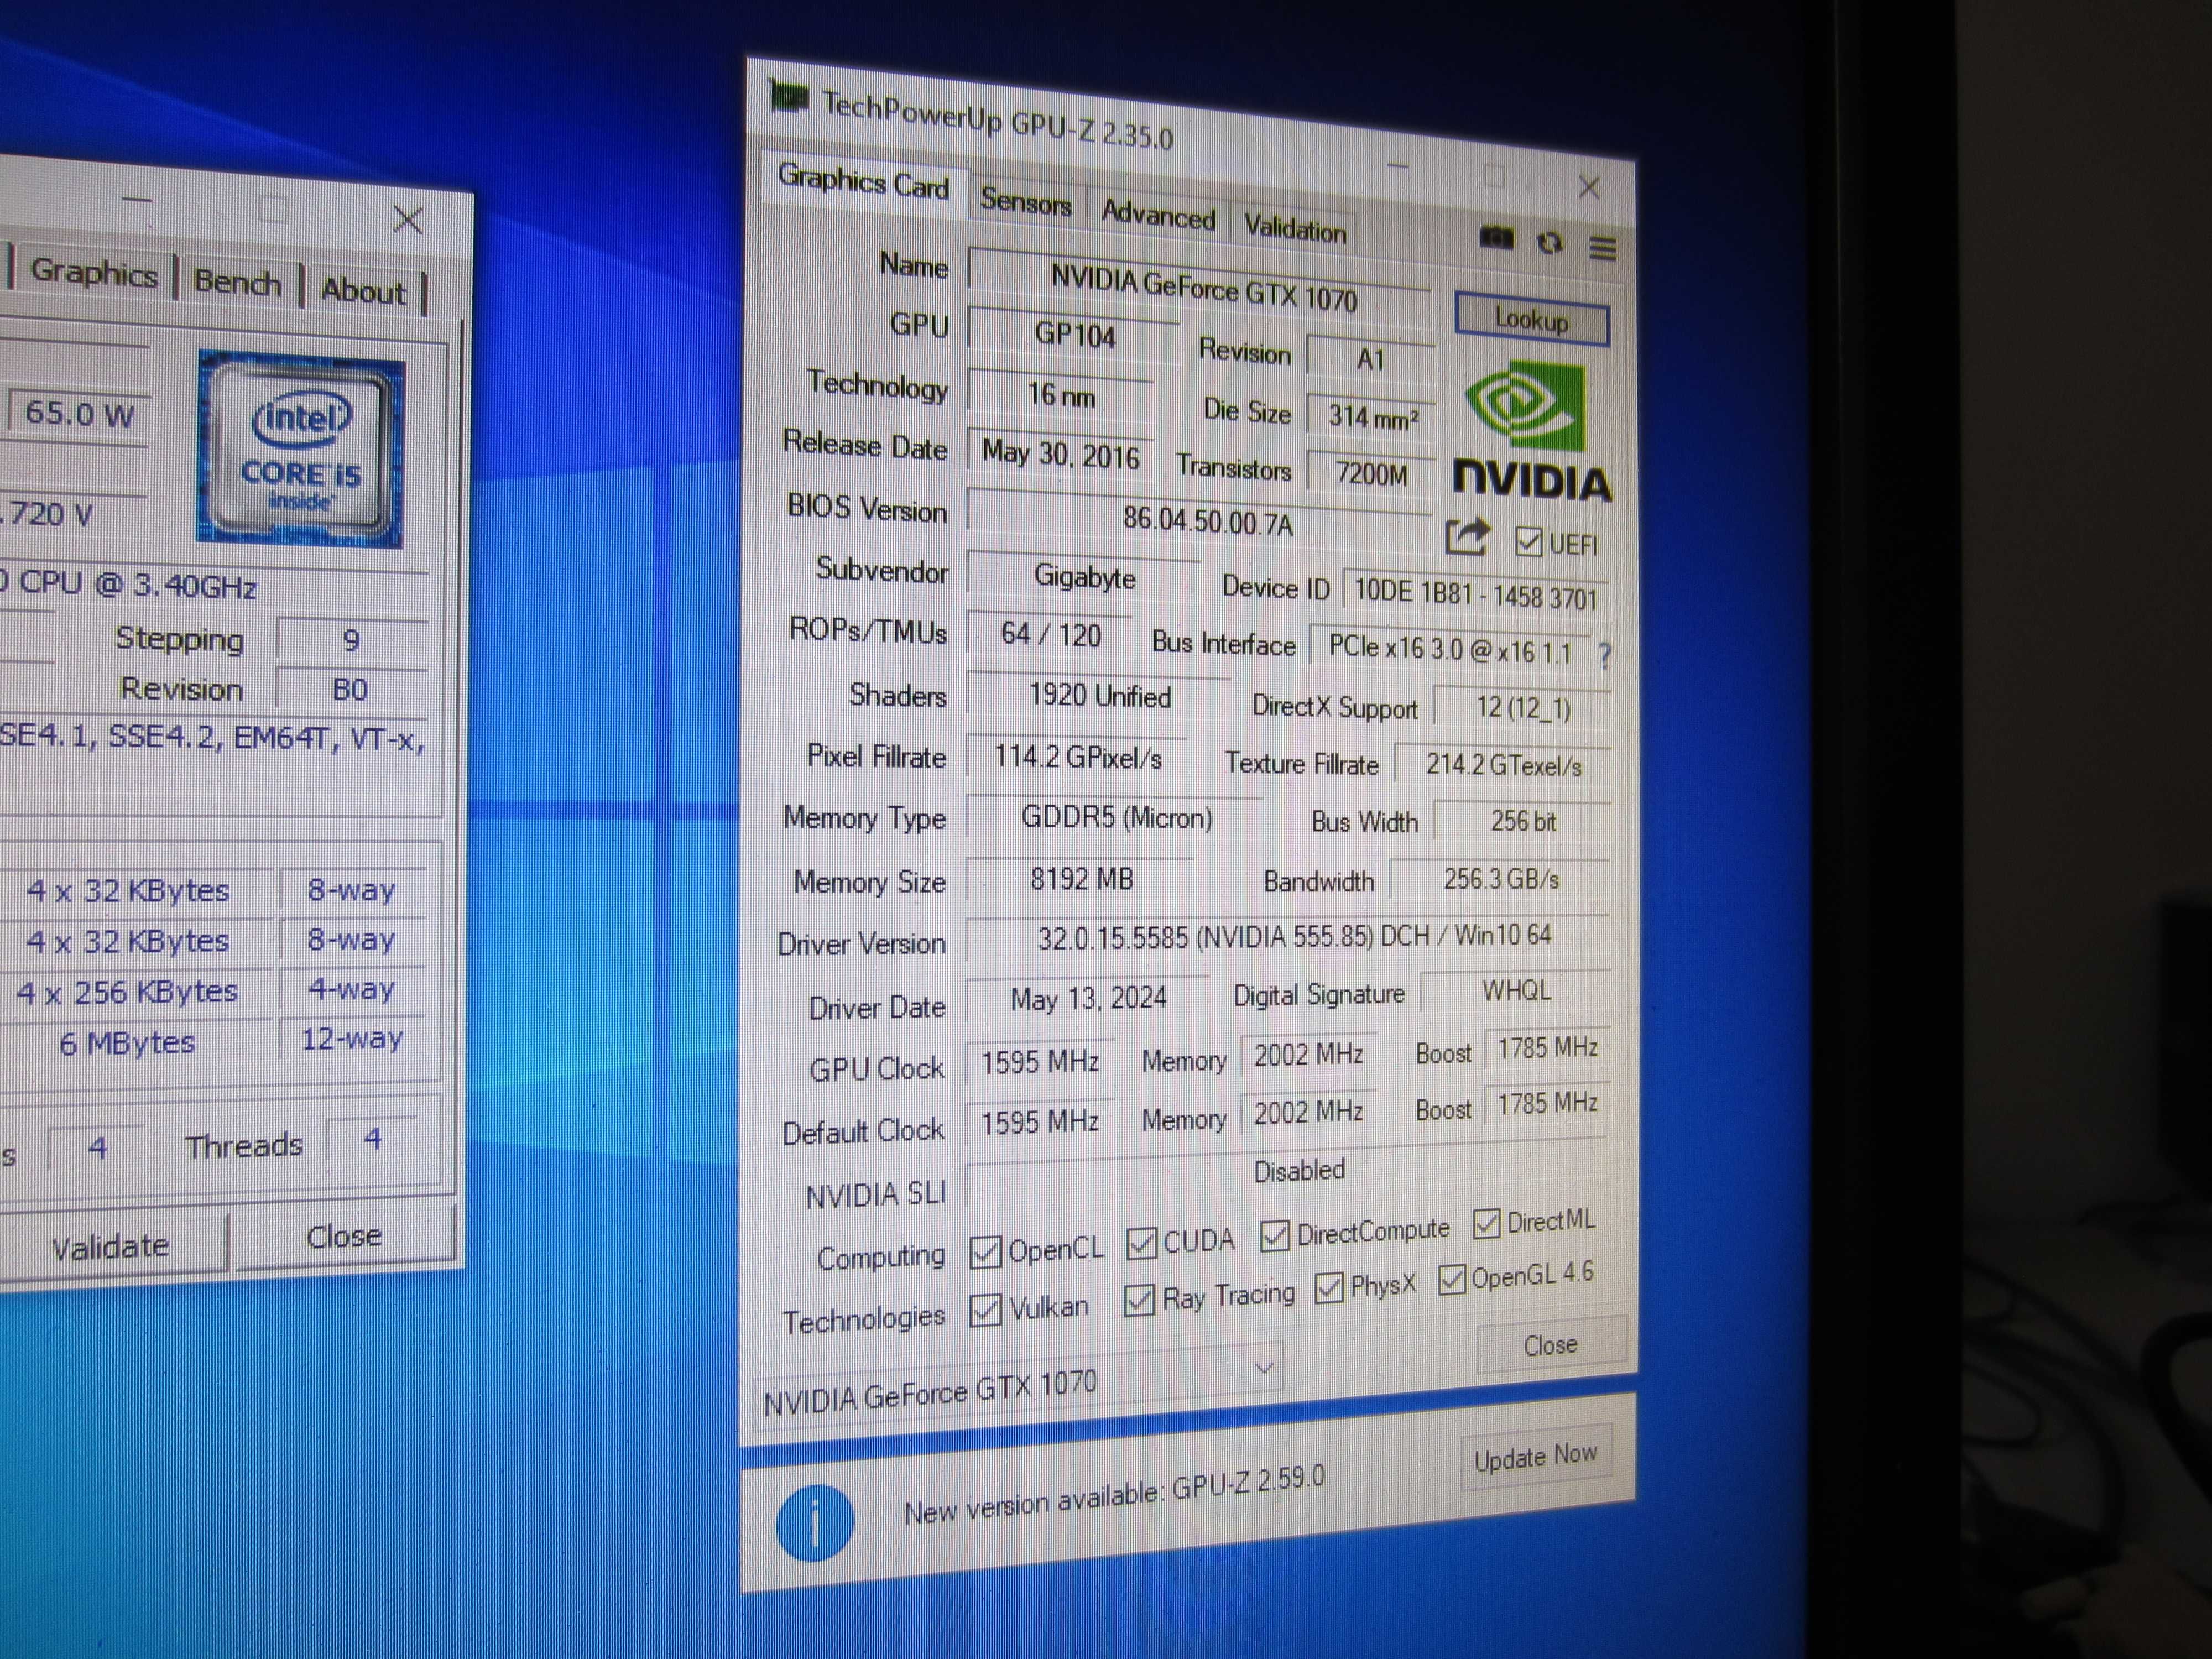Toggle the Vulkan checkbox
Image resolution: width=2212 pixels, height=1659 pixels.
pyautogui.click(x=985, y=1310)
